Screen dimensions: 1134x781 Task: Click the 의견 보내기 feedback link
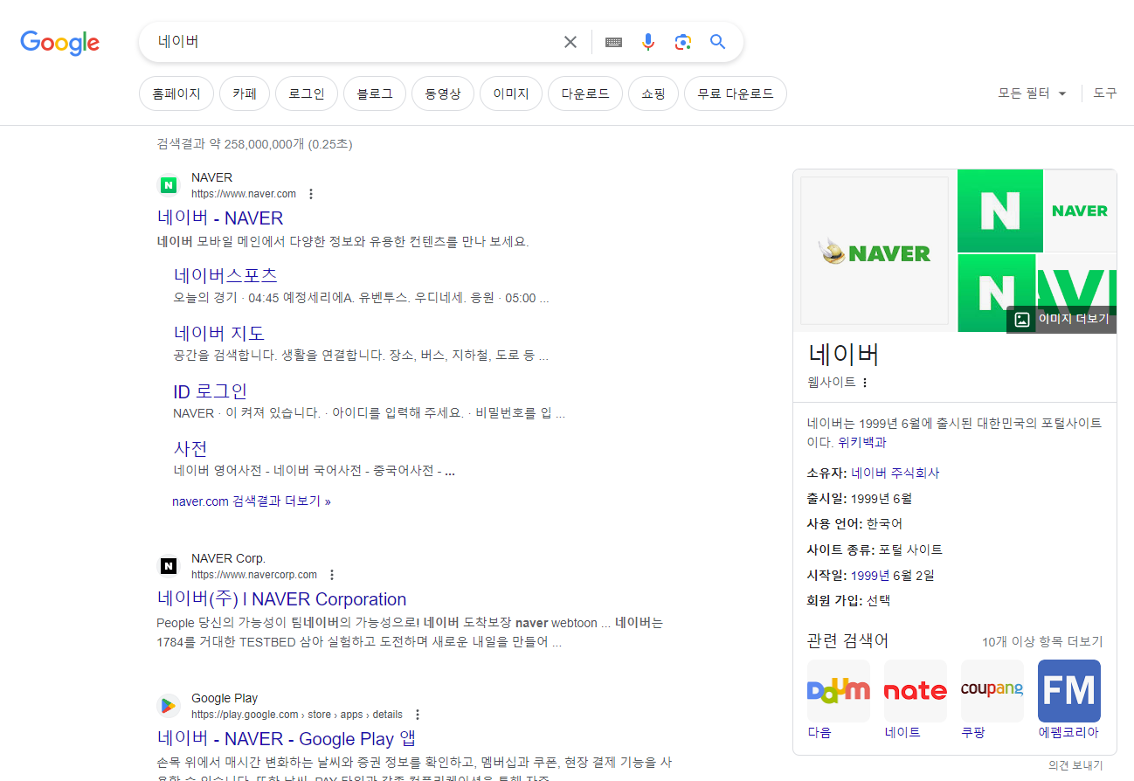(1075, 765)
